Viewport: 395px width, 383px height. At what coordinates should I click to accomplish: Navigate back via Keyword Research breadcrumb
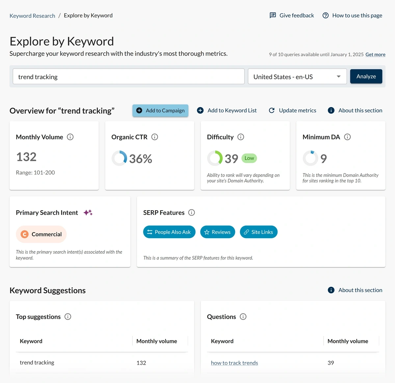(32, 15)
